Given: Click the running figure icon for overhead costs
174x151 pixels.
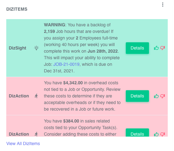Looking at the screenshot, I should tap(36, 96).
